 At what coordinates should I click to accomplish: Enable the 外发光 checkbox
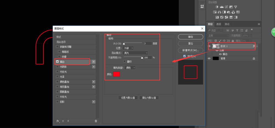click(x=57, y=97)
